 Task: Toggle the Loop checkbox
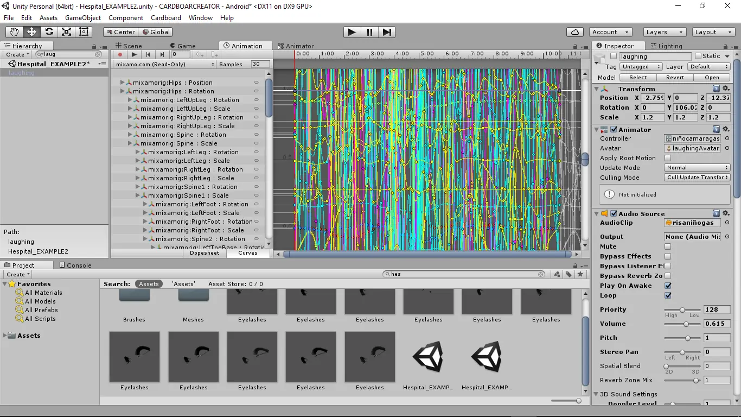[x=668, y=295]
